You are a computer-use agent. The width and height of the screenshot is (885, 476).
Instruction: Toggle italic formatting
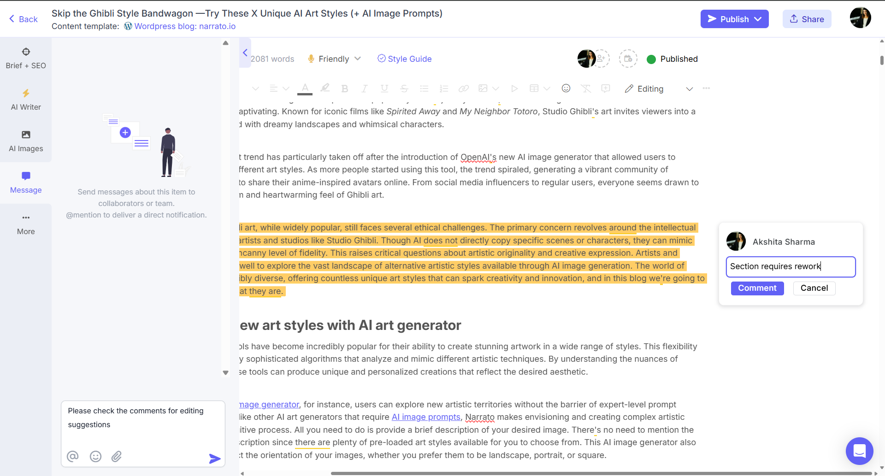365,88
